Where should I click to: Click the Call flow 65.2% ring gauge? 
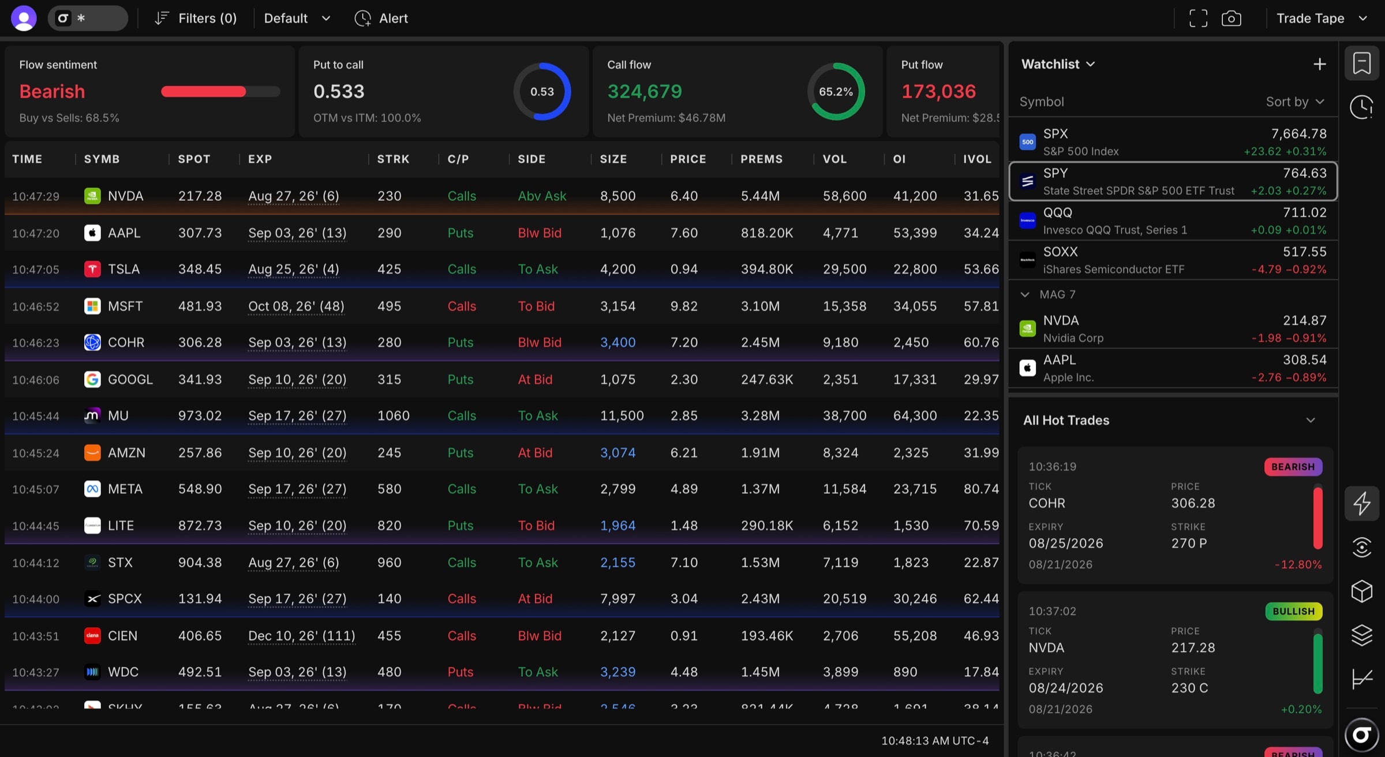click(836, 91)
